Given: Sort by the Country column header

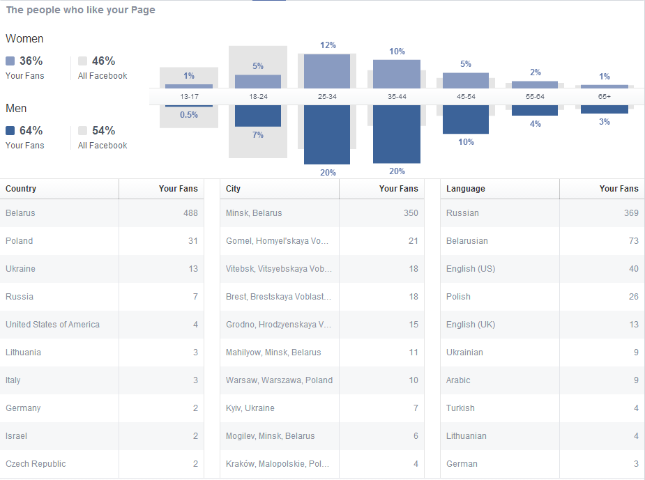Looking at the screenshot, I should click(x=21, y=189).
